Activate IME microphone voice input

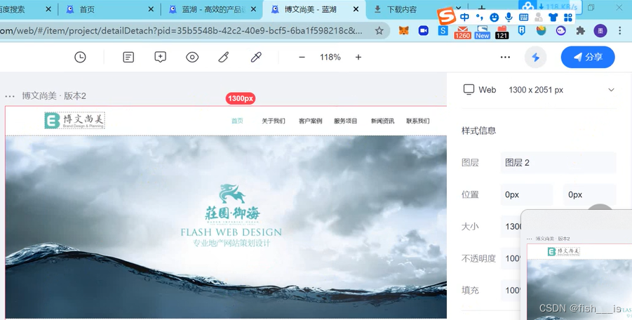click(x=509, y=17)
